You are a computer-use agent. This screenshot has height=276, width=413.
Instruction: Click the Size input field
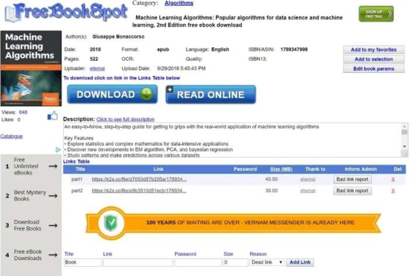[235, 263]
